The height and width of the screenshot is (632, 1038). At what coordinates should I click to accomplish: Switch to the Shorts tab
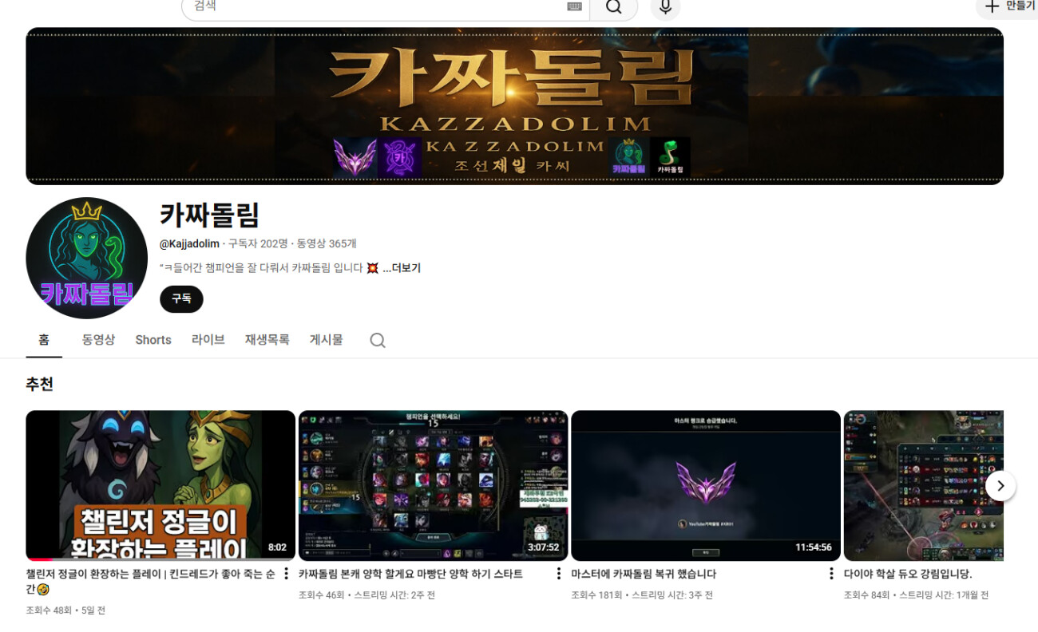point(153,340)
